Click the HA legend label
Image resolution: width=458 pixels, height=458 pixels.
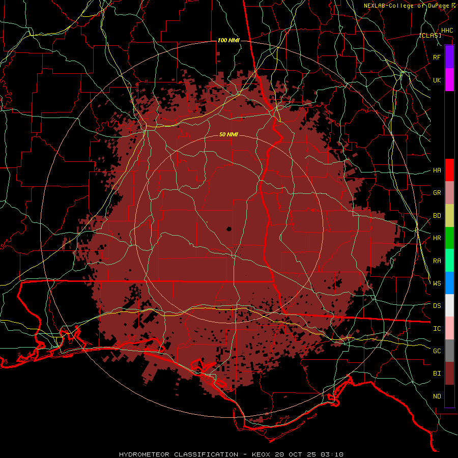pos(437,170)
